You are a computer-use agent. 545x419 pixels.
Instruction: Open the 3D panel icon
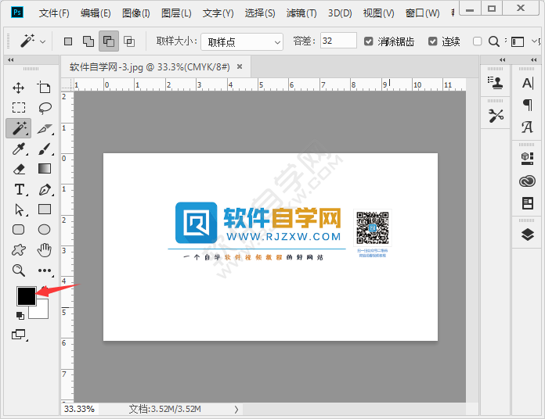coord(527,158)
